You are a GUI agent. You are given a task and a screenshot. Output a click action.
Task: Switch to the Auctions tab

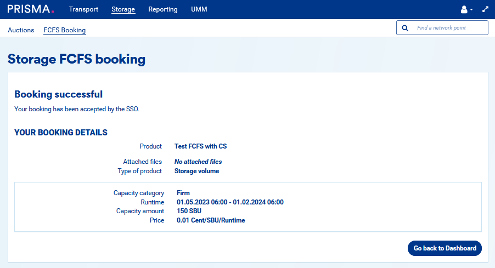pyautogui.click(x=21, y=30)
